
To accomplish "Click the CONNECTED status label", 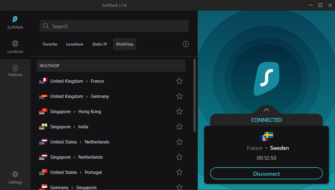I will pos(266,120).
